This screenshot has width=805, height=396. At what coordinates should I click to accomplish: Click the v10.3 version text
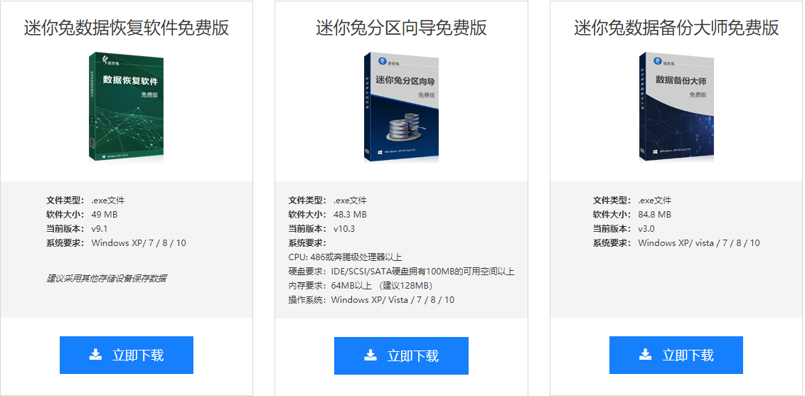pos(344,229)
